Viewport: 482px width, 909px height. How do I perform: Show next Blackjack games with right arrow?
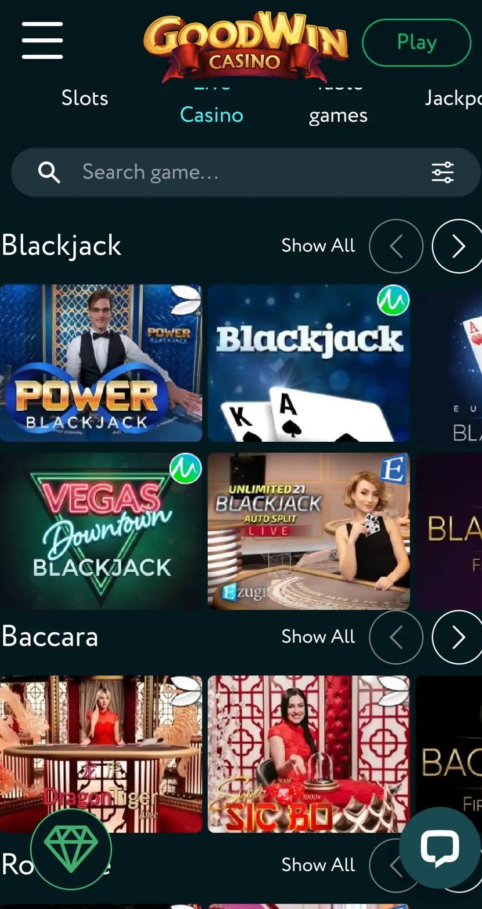point(457,246)
